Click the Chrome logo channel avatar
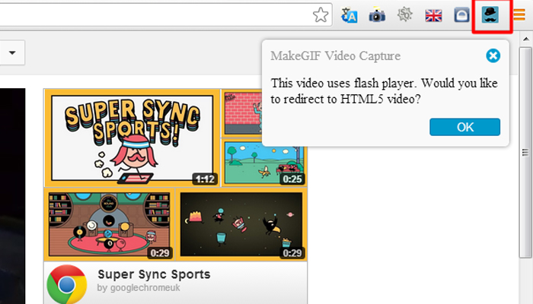Viewport: 533px width, 304px height. [67, 284]
